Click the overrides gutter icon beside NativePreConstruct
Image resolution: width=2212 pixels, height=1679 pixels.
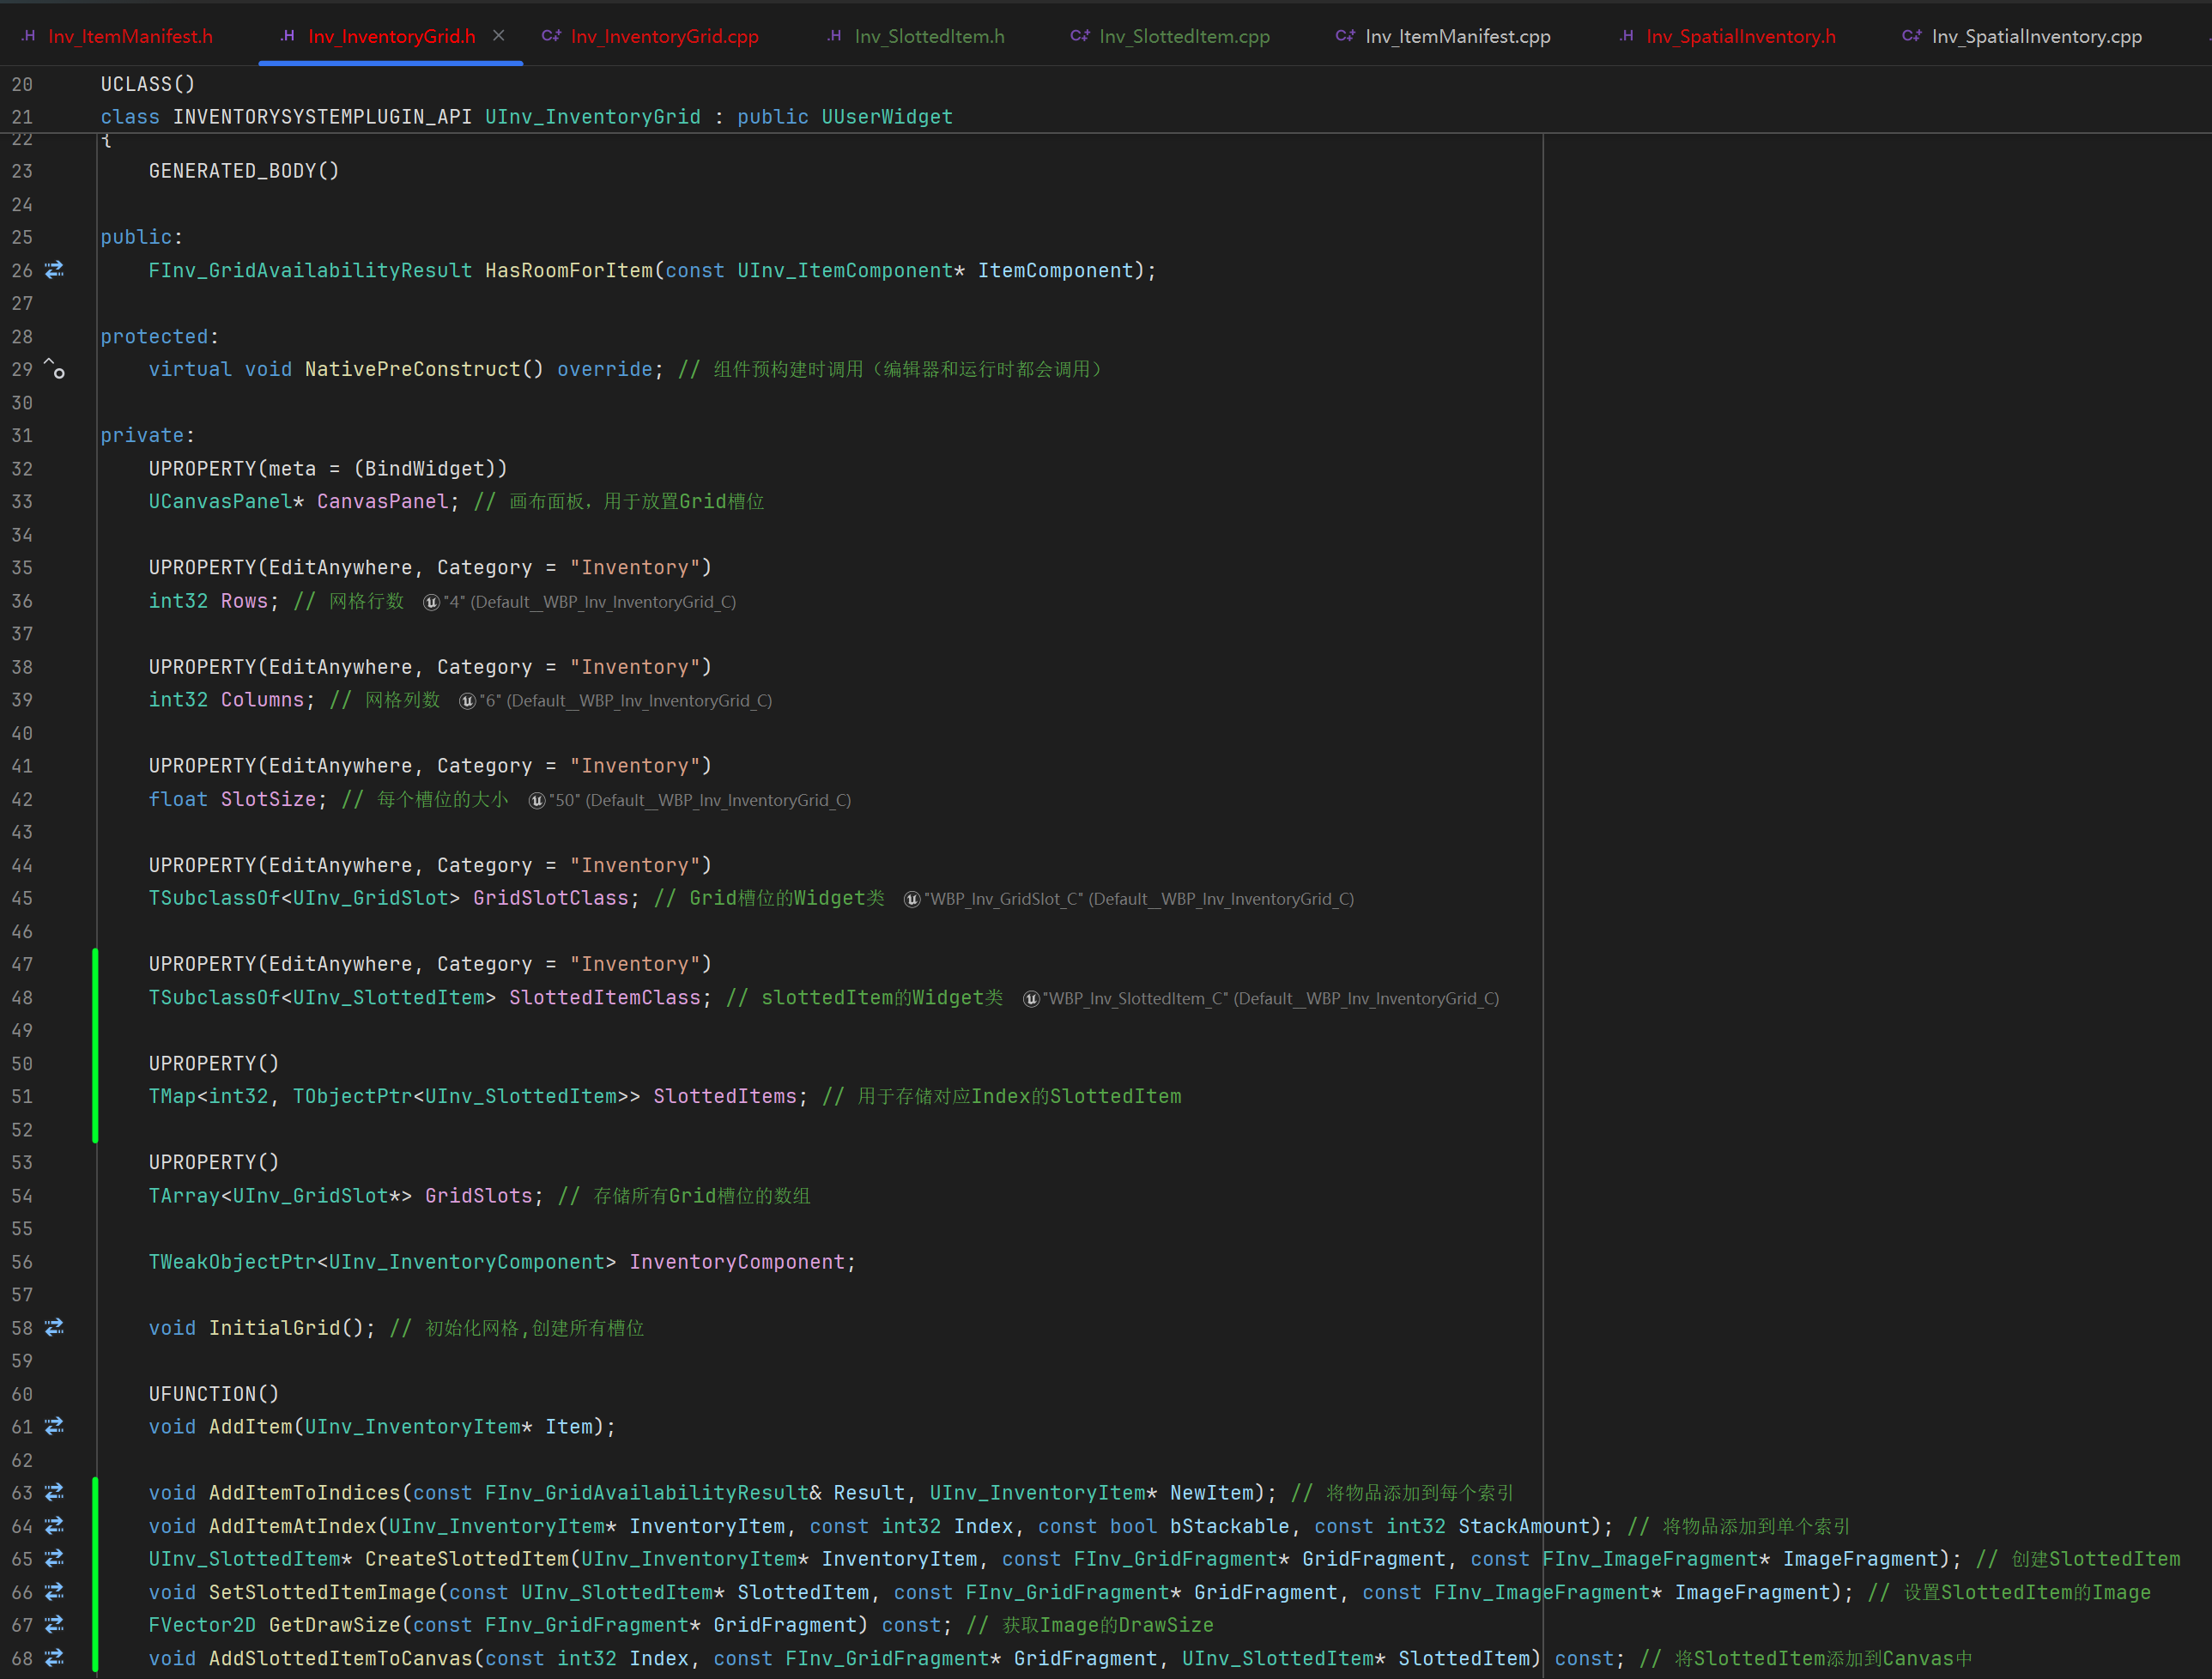tap(54, 369)
